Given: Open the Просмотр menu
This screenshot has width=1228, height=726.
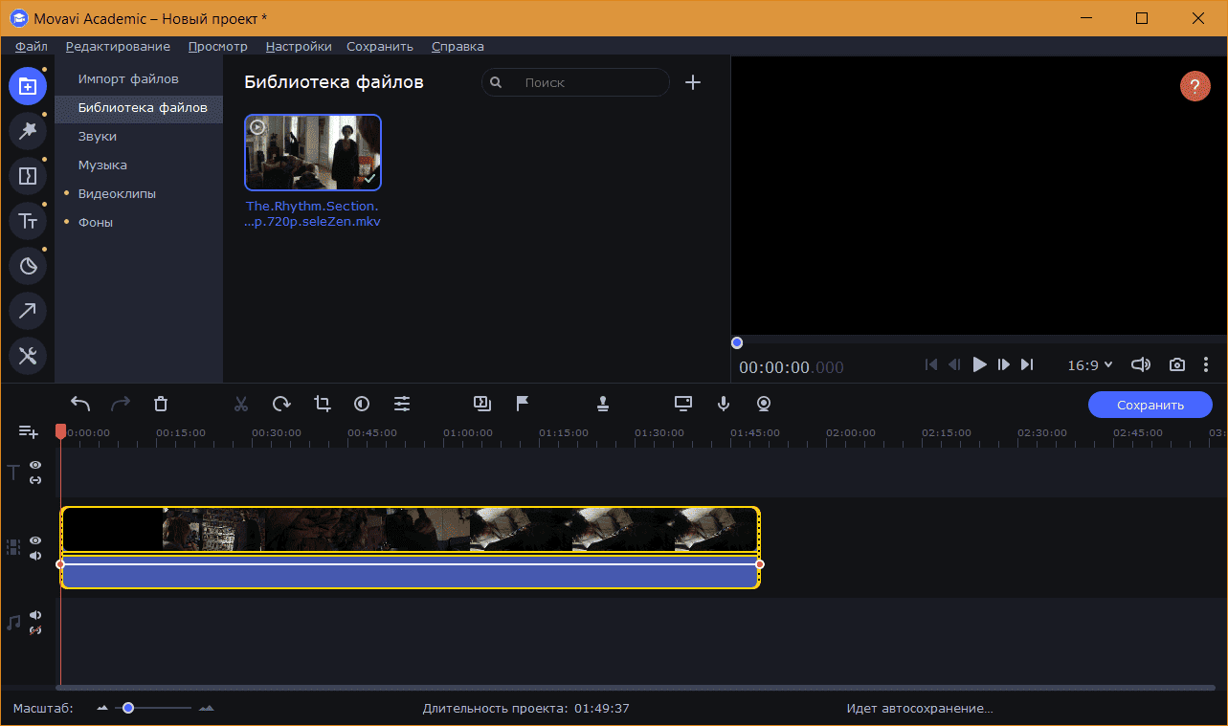Looking at the screenshot, I should pyautogui.click(x=218, y=46).
